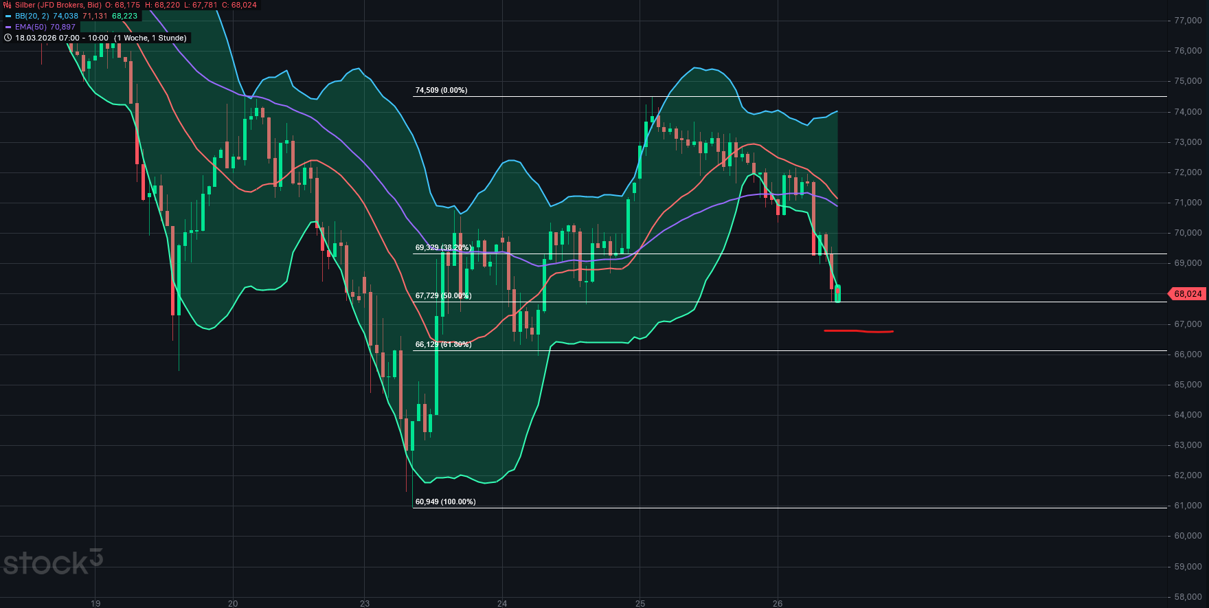Click the 60,000 price axis label
This screenshot has height=608, width=1209.
tap(1188, 536)
